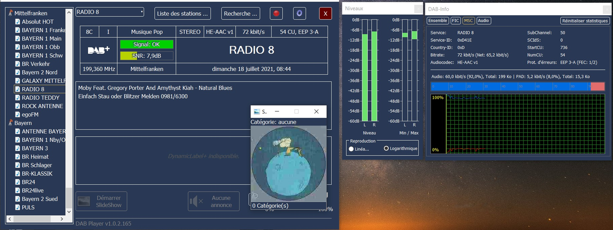Click the note icon beside BR24
This screenshot has height=230, width=613.
(17, 182)
